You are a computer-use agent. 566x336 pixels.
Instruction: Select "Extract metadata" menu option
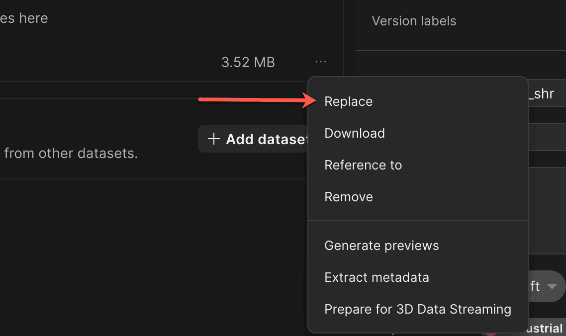pyautogui.click(x=377, y=277)
